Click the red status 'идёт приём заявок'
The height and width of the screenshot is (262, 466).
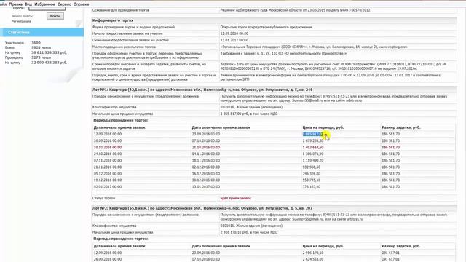(236, 198)
